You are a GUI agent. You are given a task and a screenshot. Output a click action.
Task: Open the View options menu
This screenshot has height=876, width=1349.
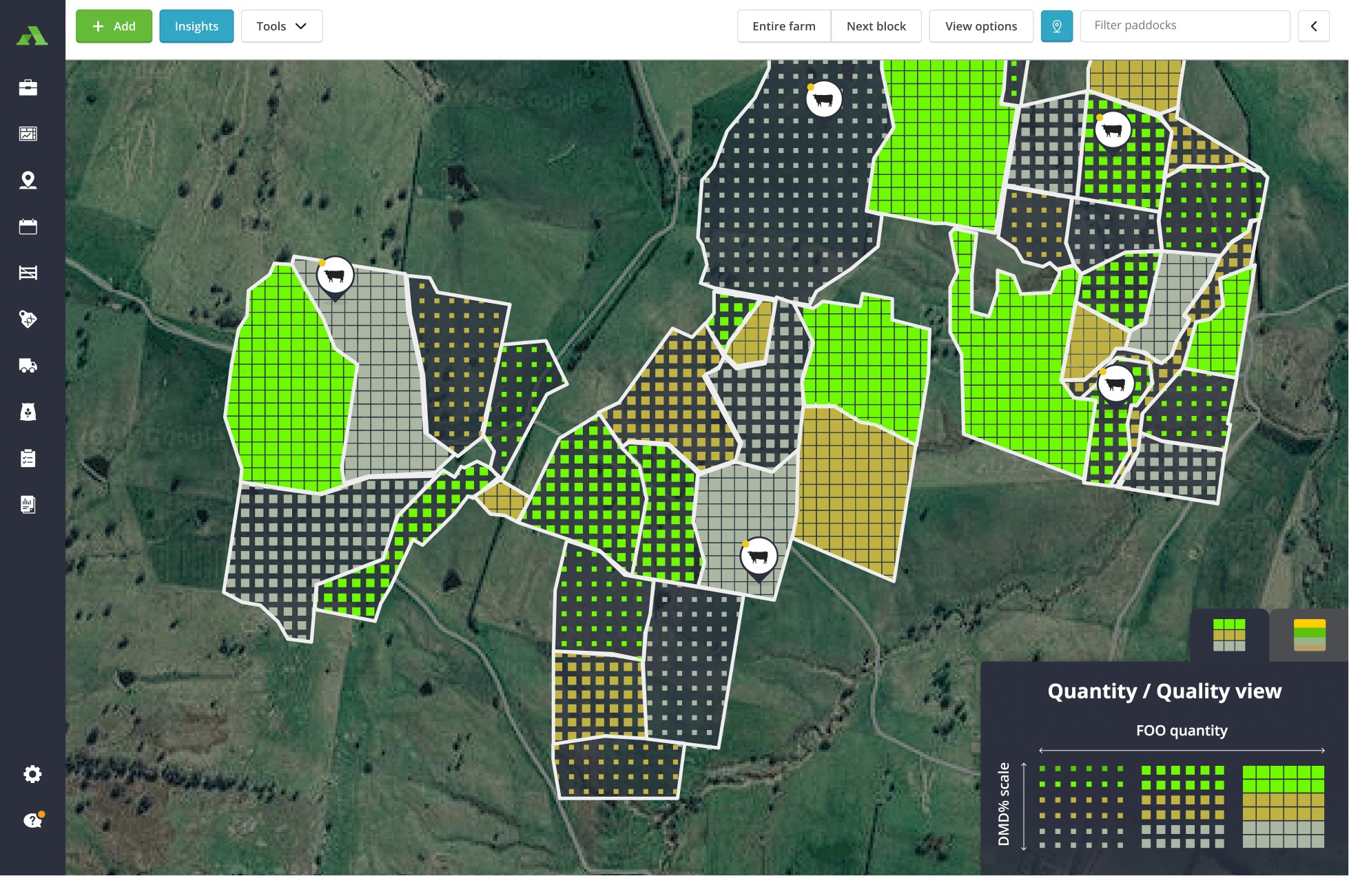pyautogui.click(x=980, y=26)
